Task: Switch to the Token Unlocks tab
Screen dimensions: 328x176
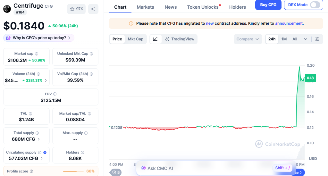Action: [x=203, y=7]
